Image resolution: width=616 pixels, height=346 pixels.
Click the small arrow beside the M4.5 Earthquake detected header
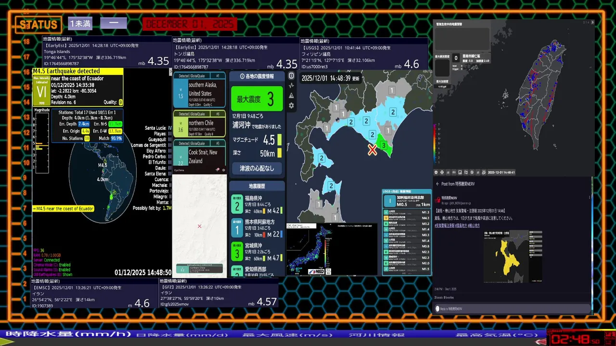170,71
